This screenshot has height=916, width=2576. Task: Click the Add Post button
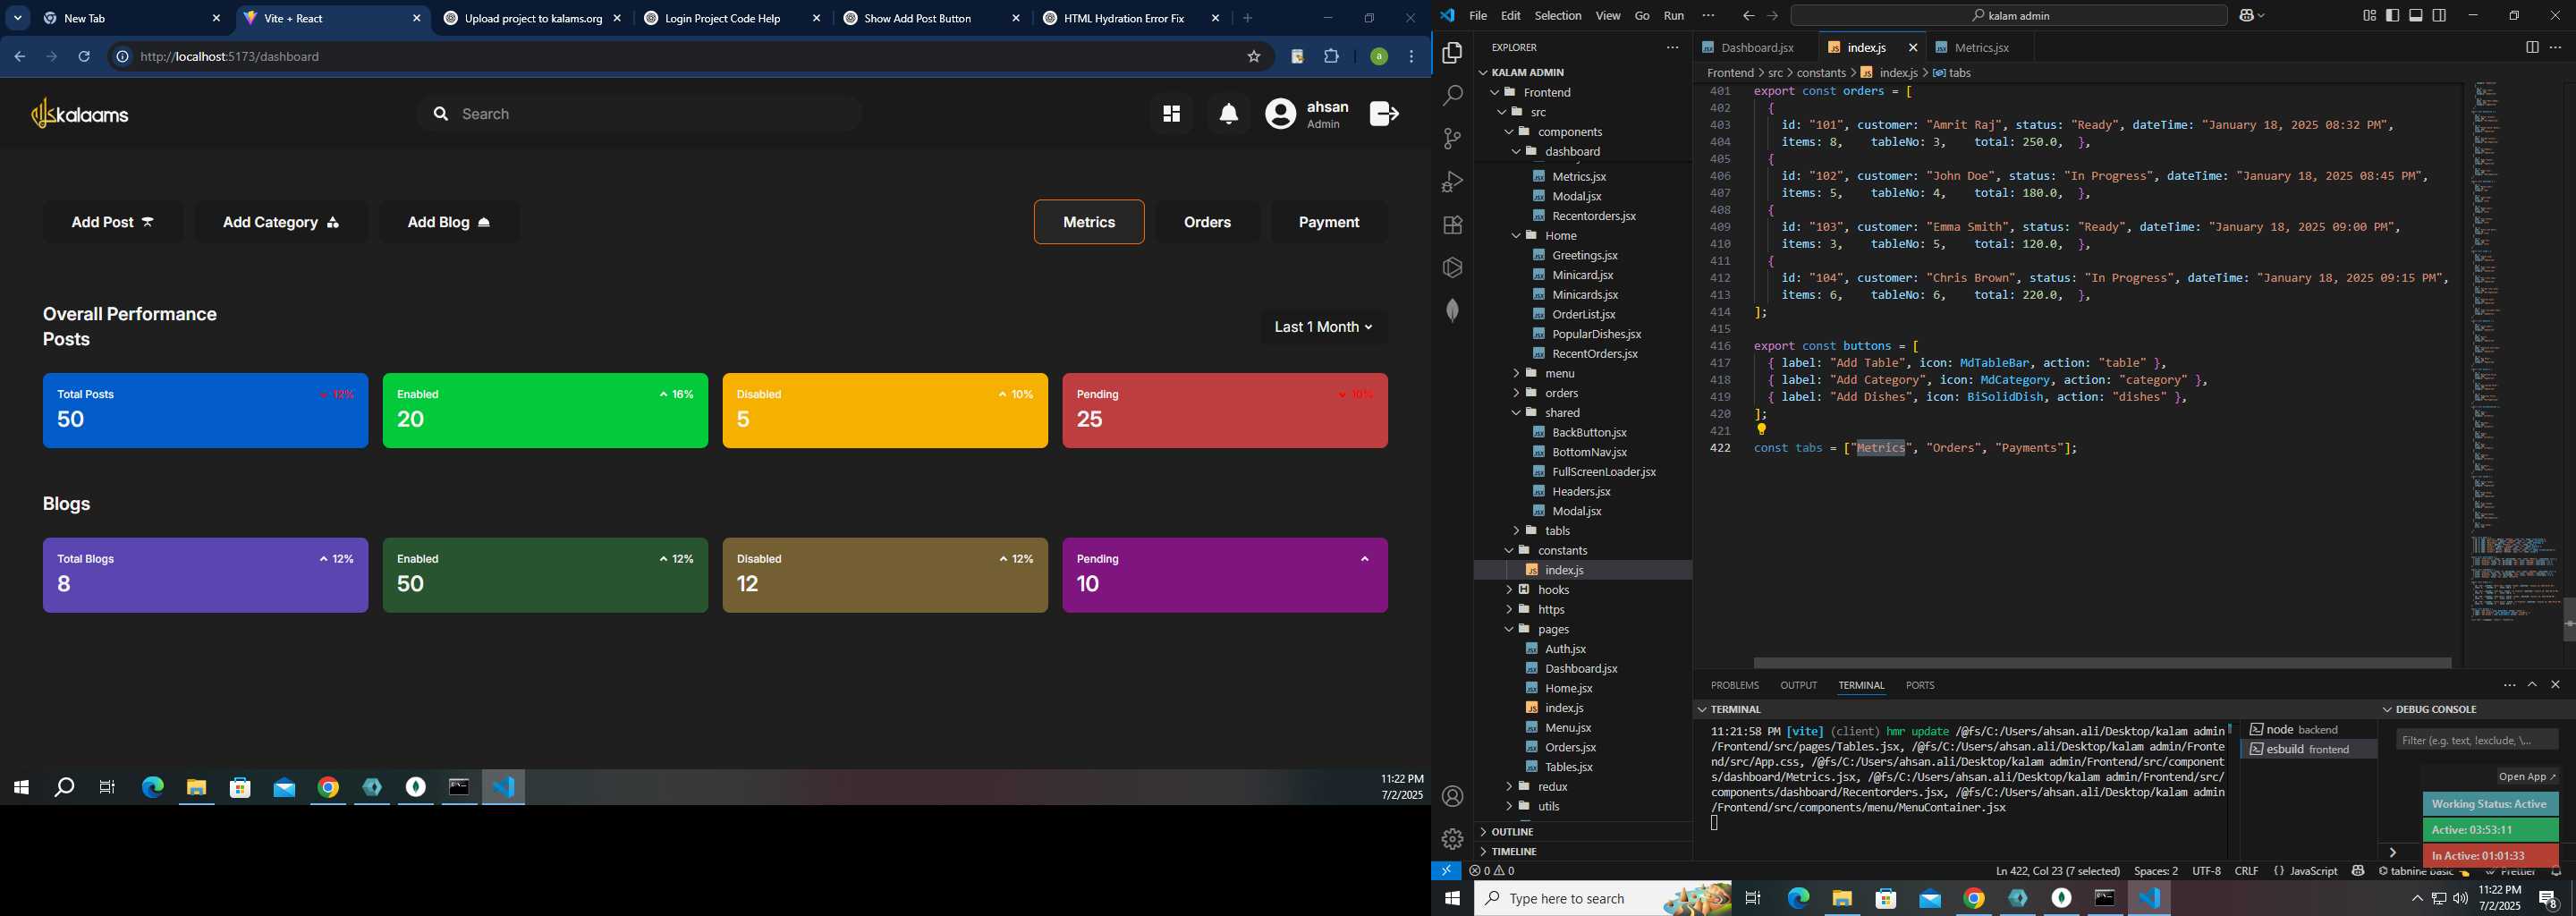click(x=113, y=222)
